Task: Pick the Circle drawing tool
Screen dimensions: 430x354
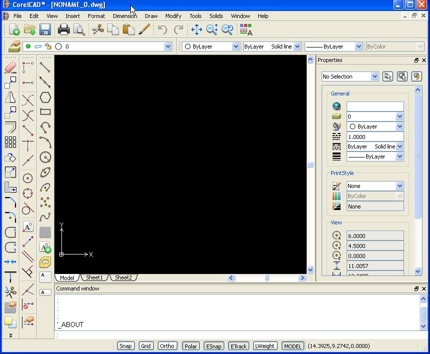Action: click(x=45, y=157)
